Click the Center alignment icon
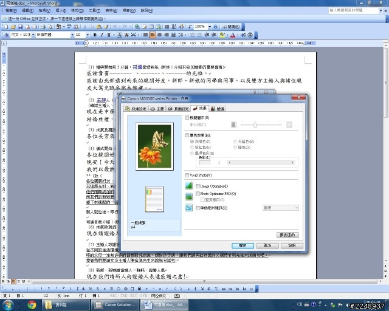 [159, 35]
